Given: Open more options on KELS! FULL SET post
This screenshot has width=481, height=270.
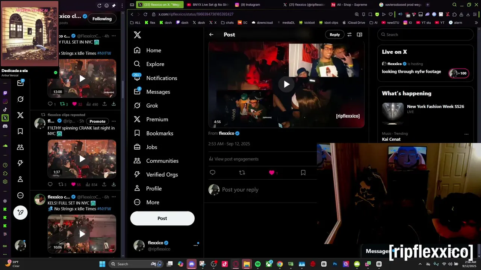Looking at the screenshot, I should click(x=114, y=197).
